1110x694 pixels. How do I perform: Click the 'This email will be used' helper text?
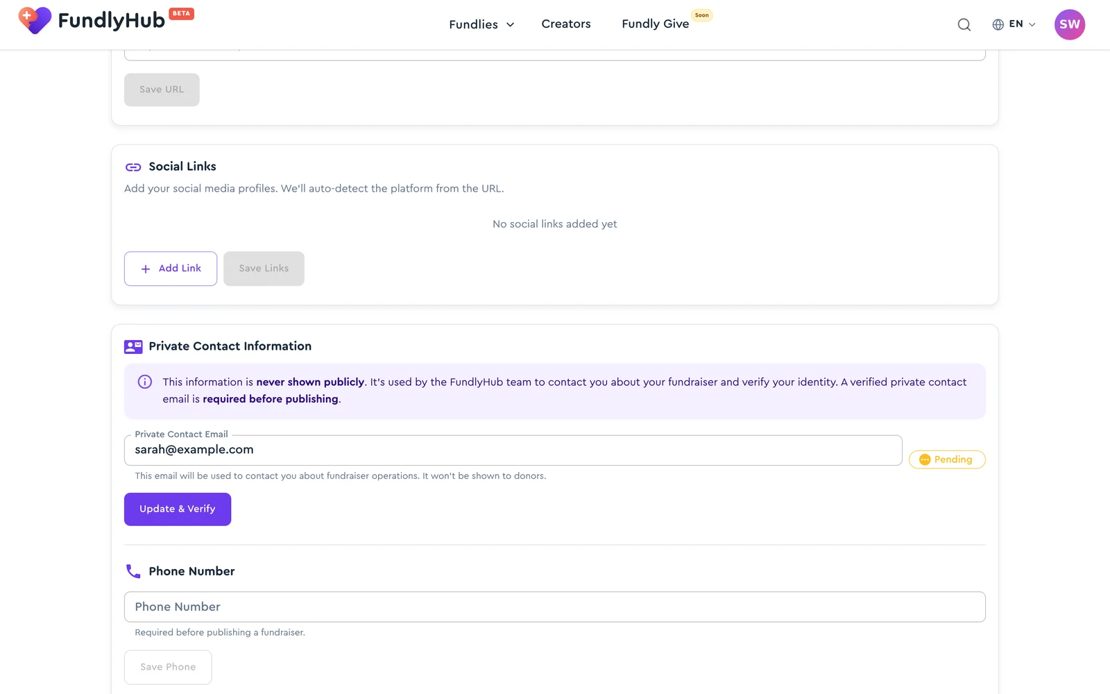point(341,476)
